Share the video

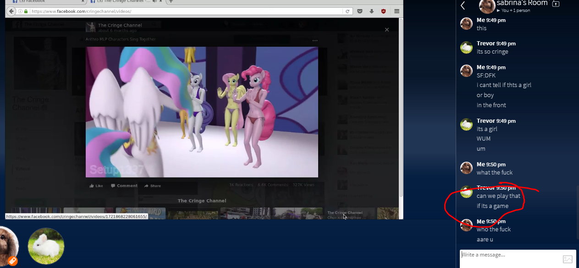153,186
